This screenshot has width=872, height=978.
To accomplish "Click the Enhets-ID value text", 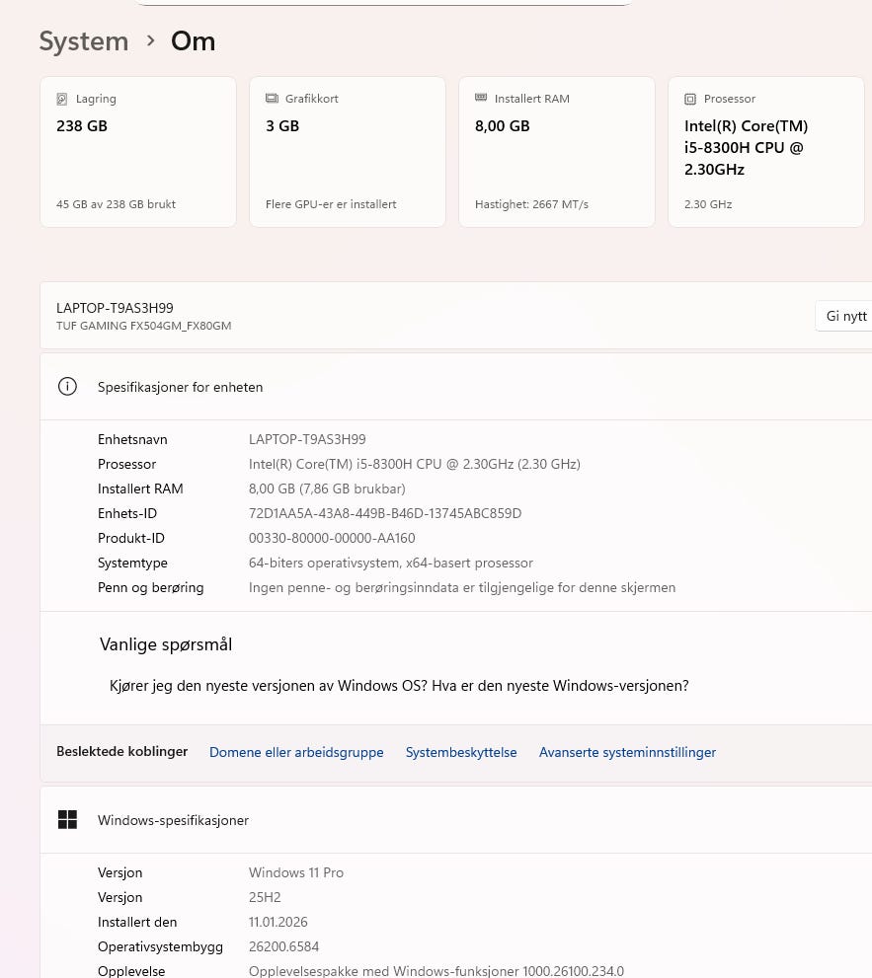I will (385, 513).
